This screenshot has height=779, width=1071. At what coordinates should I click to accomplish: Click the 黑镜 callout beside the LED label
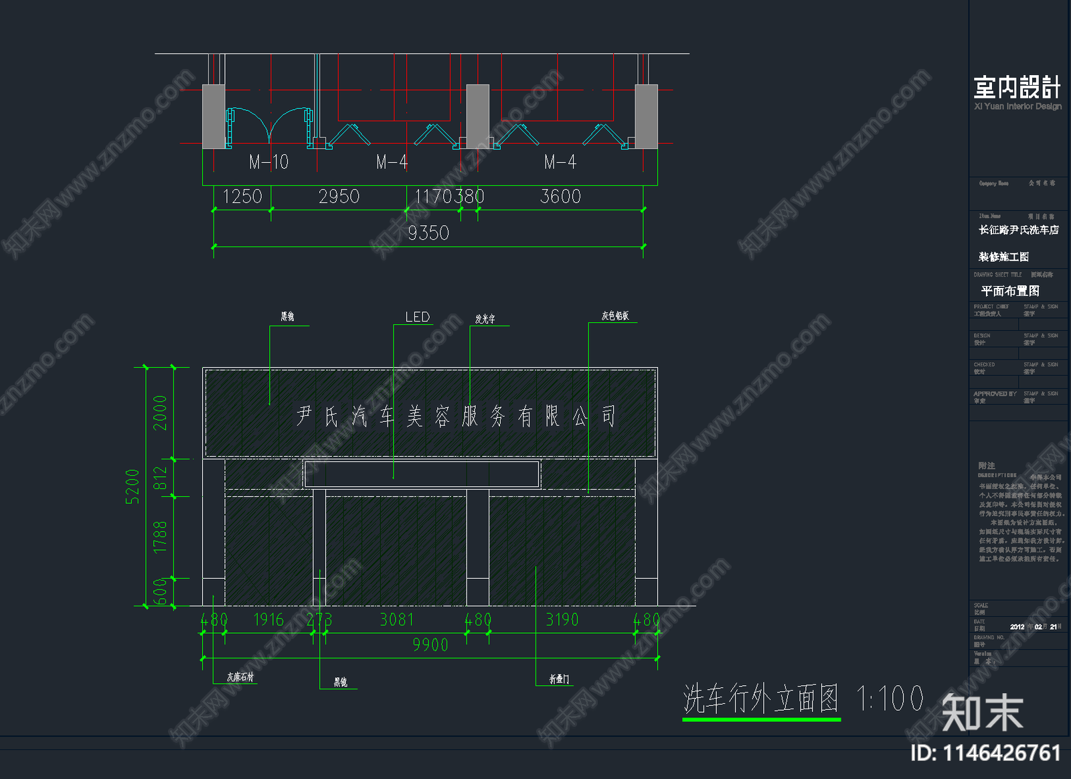coord(287,316)
